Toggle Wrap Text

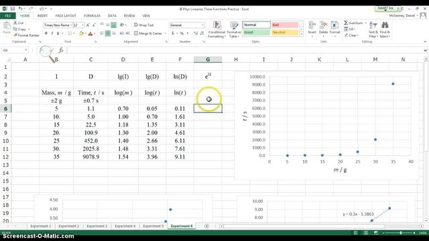(x=144, y=25)
